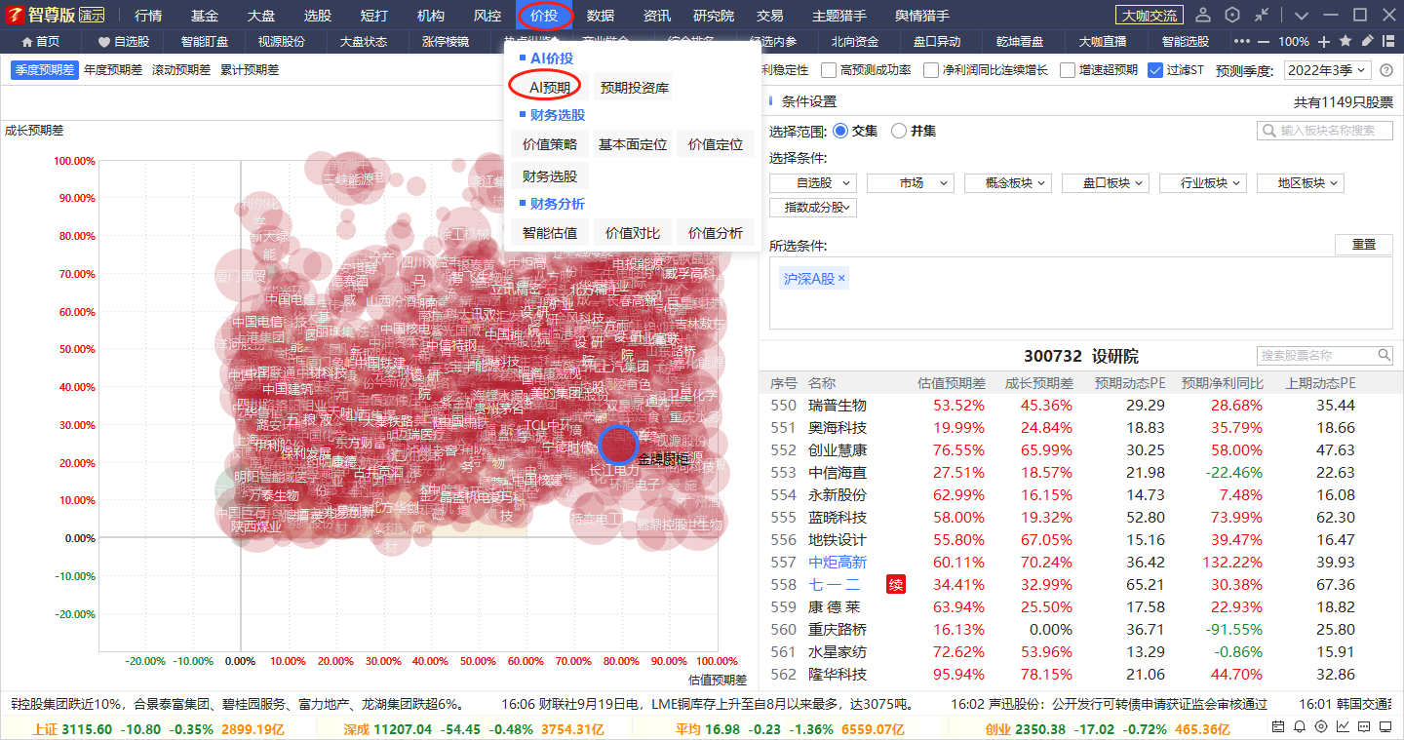Open the 舆情猎手 top menu
Viewport: 1404px width, 740px height.
[x=922, y=16]
